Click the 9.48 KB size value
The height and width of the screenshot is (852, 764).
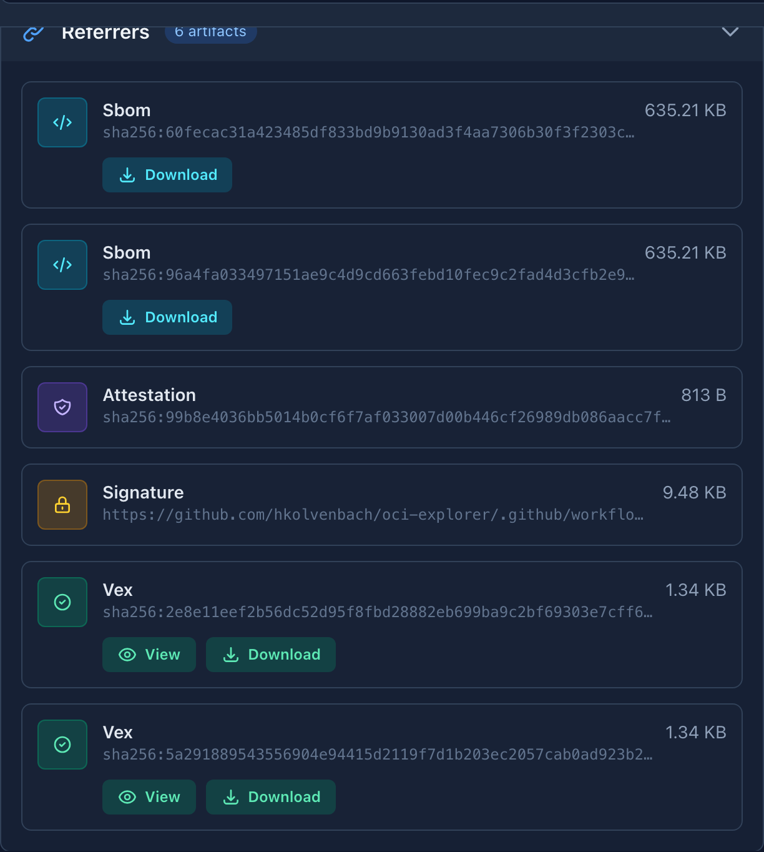(x=694, y=493)
